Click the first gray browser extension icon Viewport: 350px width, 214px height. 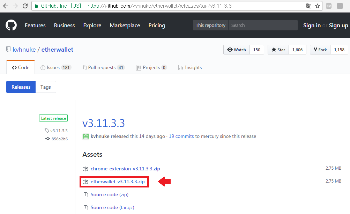pos(329,6)
